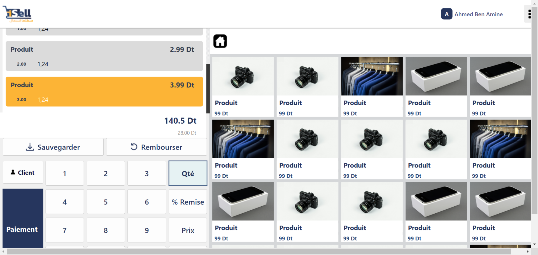Tap numpad key 2
538x255 pixels.
click(x=106, y=173)
